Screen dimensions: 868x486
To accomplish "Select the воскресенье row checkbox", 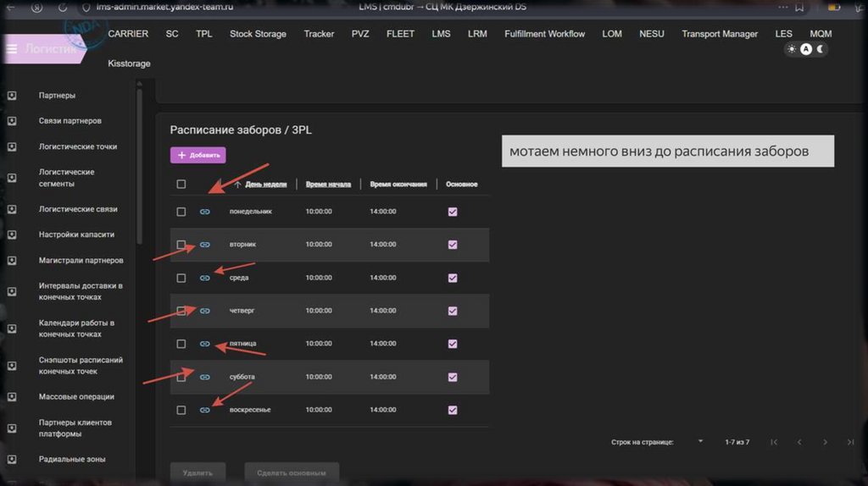I will pyautogui.click(x=181, y=411).
